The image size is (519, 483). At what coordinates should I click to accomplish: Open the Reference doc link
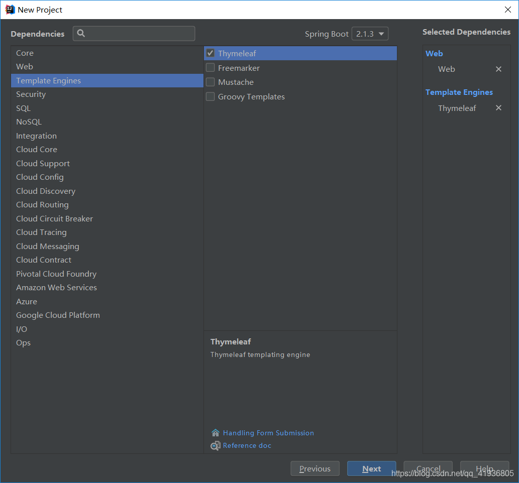point(247,446)
